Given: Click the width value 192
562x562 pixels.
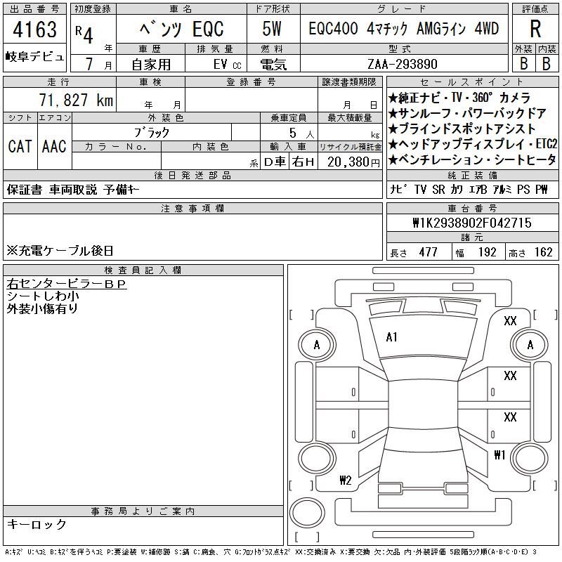Looking at the screenshot, I should (487, 252).
